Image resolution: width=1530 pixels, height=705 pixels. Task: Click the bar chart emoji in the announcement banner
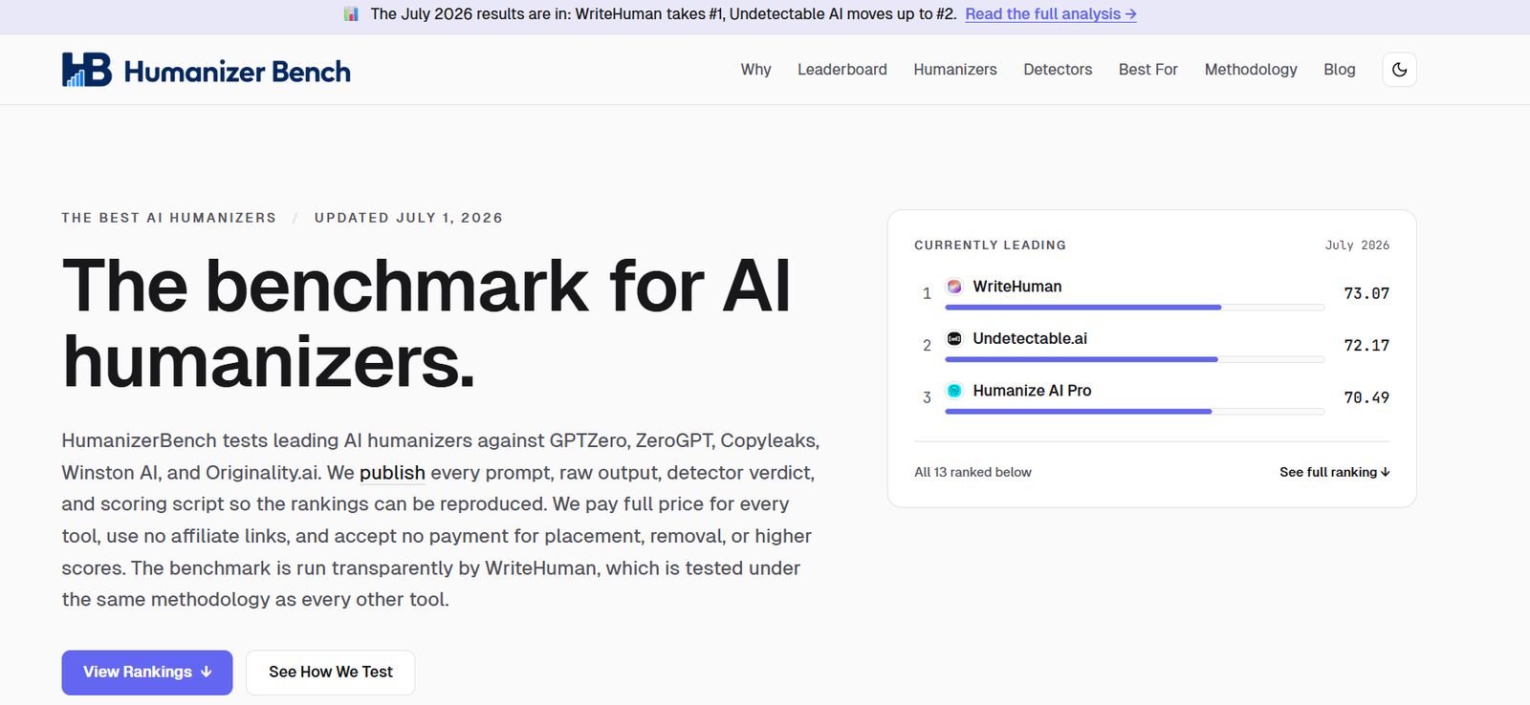pyautogui.click(x=351, y=13)
